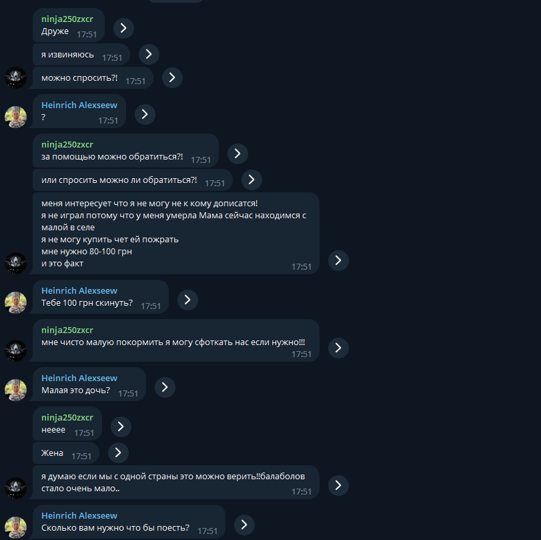This screenshot has height=540, width=541.
Task: Click arrow beside "или спросить можно ли обратиться?!"
Action: tap(251, 179)
